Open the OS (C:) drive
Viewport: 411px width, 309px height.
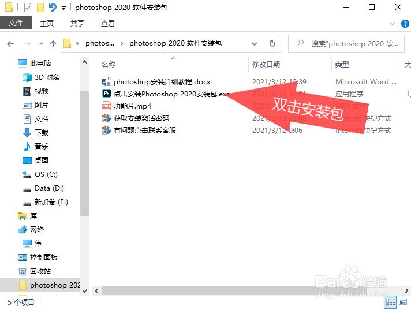coord(46,174)
